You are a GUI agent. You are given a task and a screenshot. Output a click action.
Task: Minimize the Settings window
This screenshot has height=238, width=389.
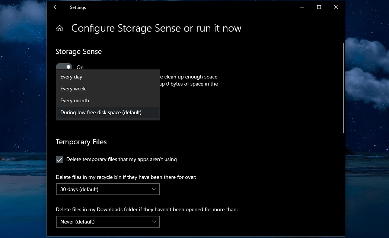tap(302, 7)
